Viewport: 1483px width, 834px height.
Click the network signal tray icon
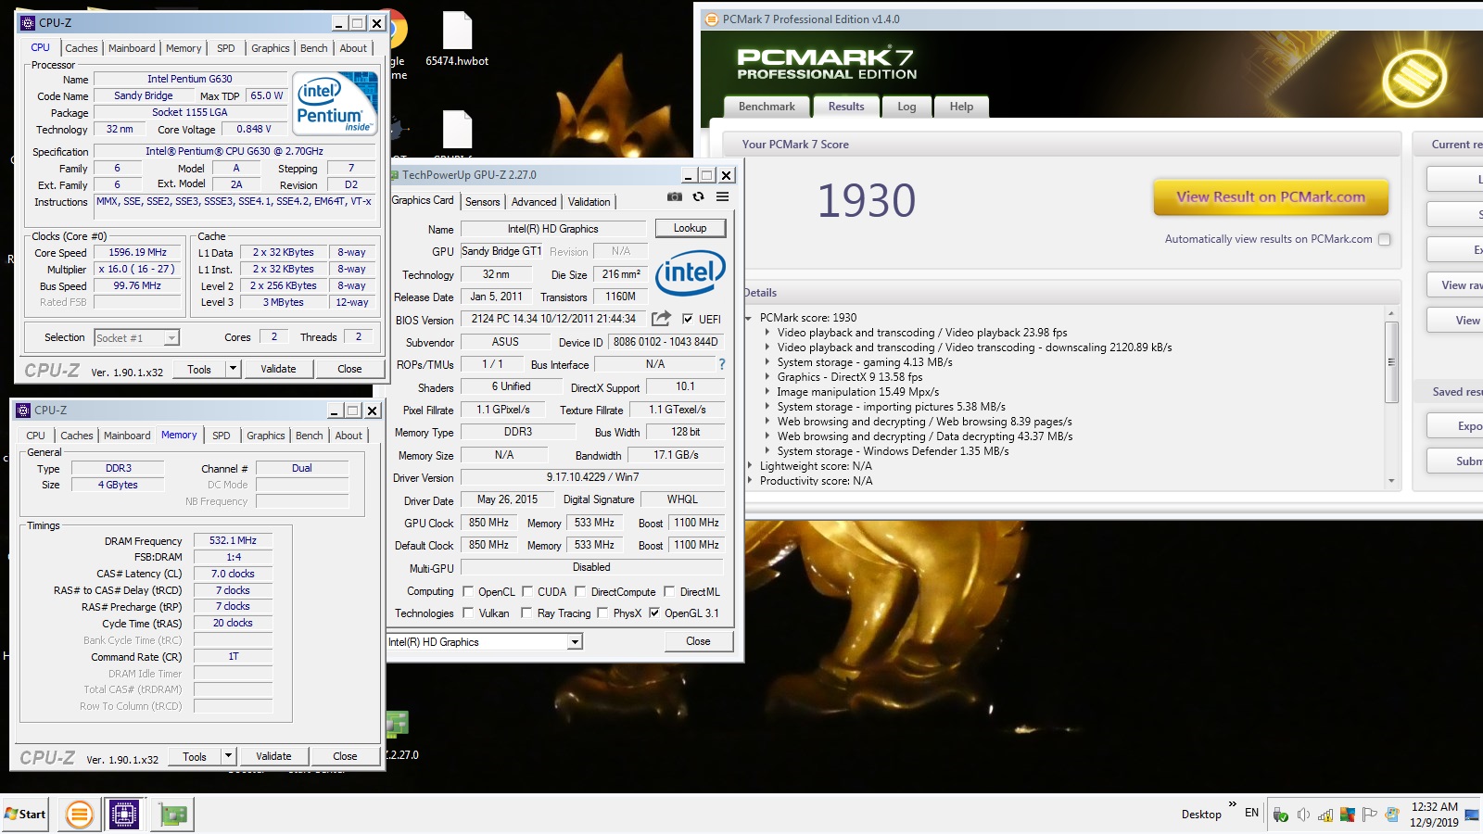click(x=1325, y=815)
